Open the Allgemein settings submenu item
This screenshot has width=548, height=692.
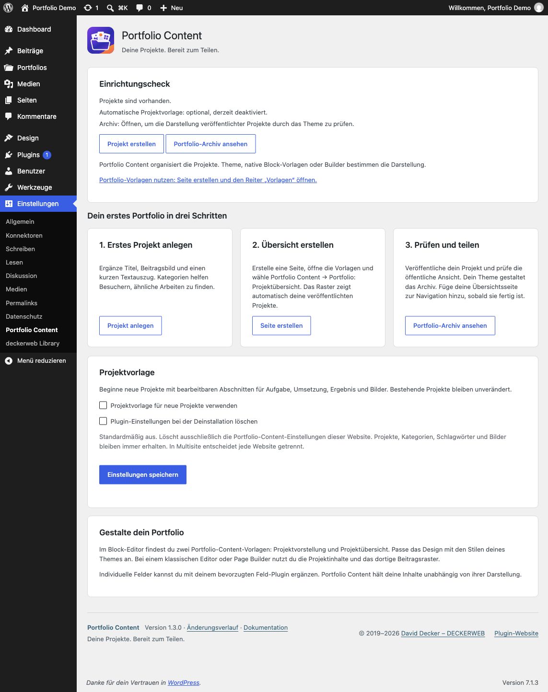pos(20,222)
